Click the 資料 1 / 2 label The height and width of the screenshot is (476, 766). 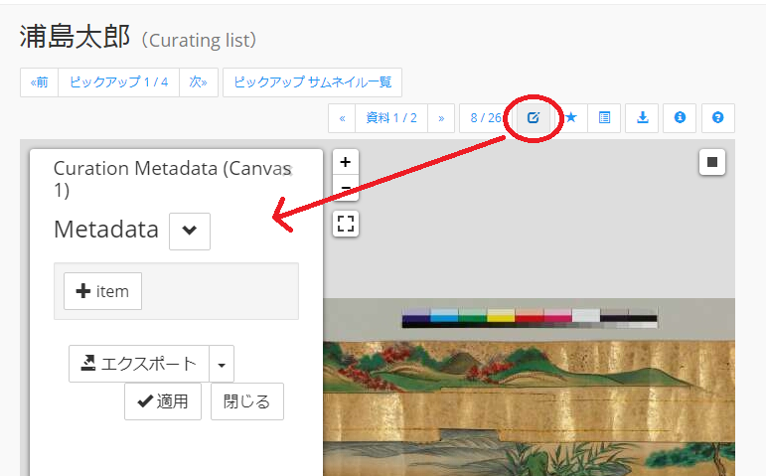click(391, 118)
